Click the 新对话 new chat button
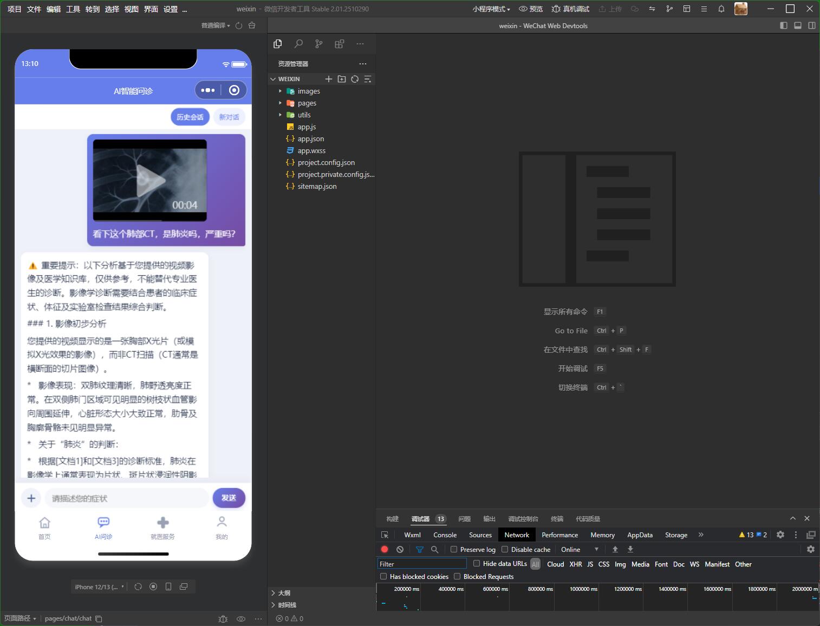 [x=229, y=117]
